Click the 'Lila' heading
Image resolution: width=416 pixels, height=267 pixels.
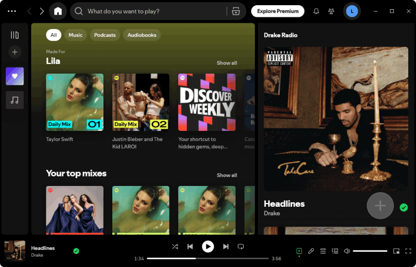53,61
